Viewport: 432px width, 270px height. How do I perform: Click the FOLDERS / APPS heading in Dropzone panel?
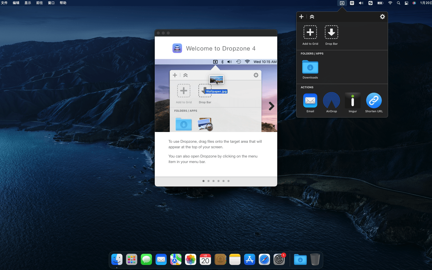pos(312,53)
